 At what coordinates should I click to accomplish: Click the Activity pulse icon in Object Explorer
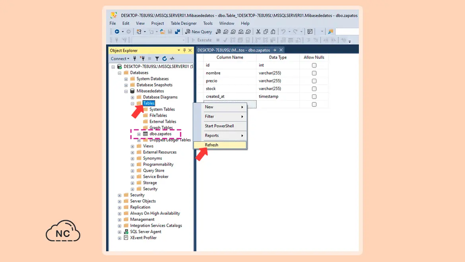[172, 58]
